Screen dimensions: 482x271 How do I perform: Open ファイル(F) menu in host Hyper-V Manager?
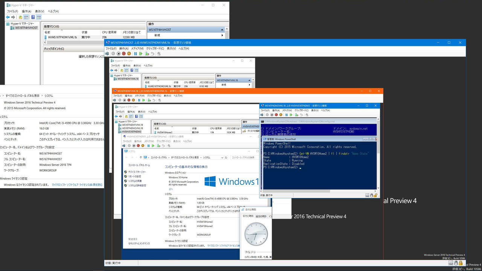[12, 11]
